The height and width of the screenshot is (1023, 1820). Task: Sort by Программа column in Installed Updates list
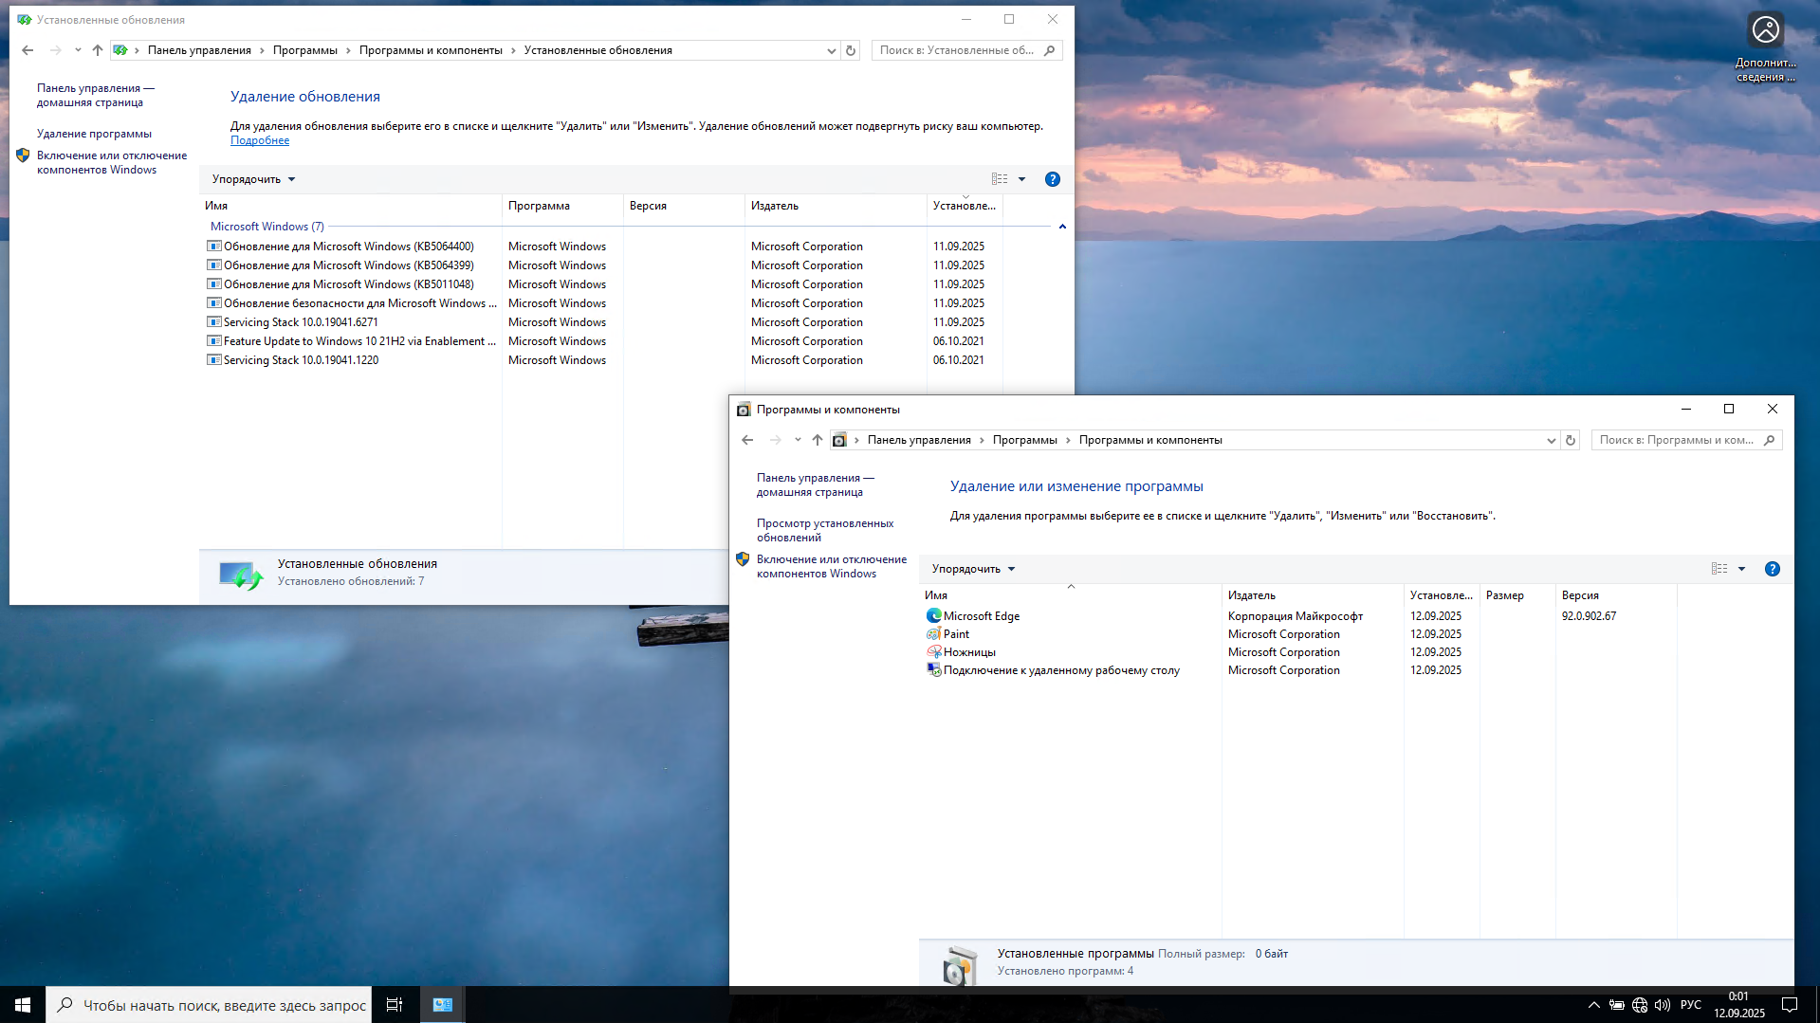click(x=562, y=206)
